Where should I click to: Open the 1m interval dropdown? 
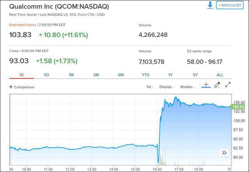pyautogui.click(x=149, y=87)
